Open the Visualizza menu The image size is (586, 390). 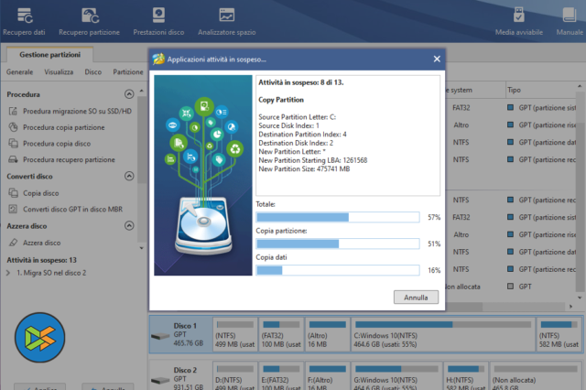[x=59, y=71]
